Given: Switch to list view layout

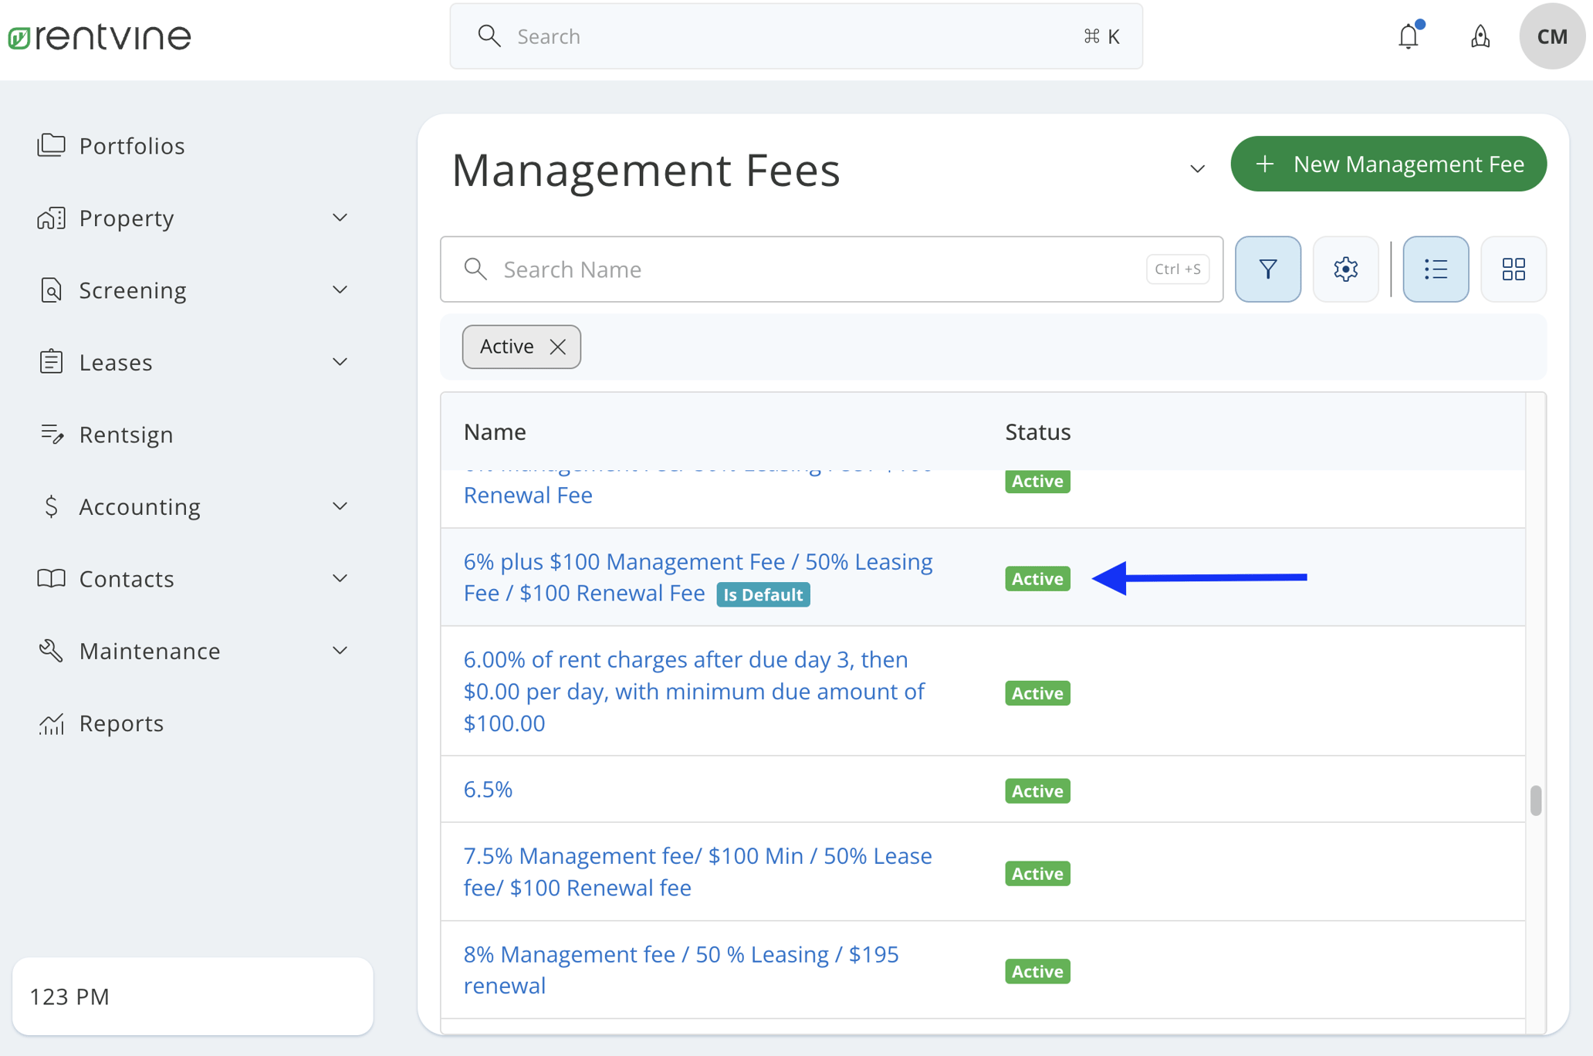Looking at the screenshot, I should 1435,269.
